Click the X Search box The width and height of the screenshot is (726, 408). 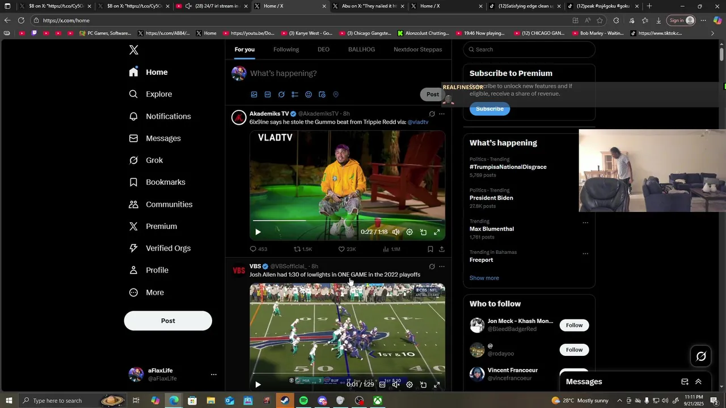[x=529, y=49]
